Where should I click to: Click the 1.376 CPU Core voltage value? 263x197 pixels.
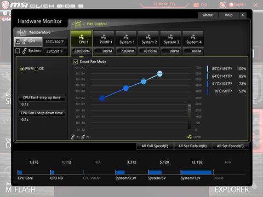(x=34, y=162)
